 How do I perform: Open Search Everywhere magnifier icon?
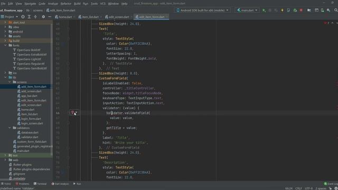coord(336,11)
